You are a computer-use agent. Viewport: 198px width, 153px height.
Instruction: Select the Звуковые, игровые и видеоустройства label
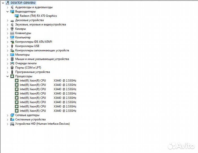coord(41,24)
